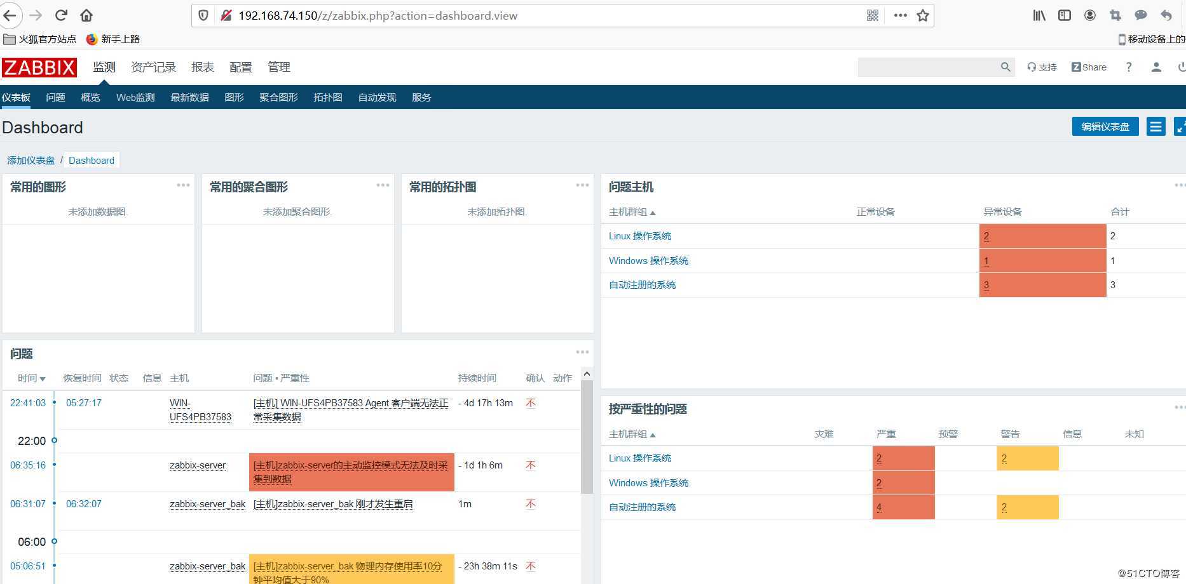Image resolution: width=1186 pixels, height=584 pixels.
Task: Open the 常用的图形 widget options menu
Action: (x=183, y=185)
